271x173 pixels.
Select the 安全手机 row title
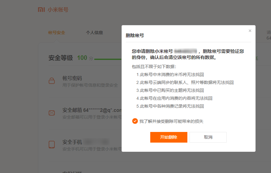coord(72,142)
